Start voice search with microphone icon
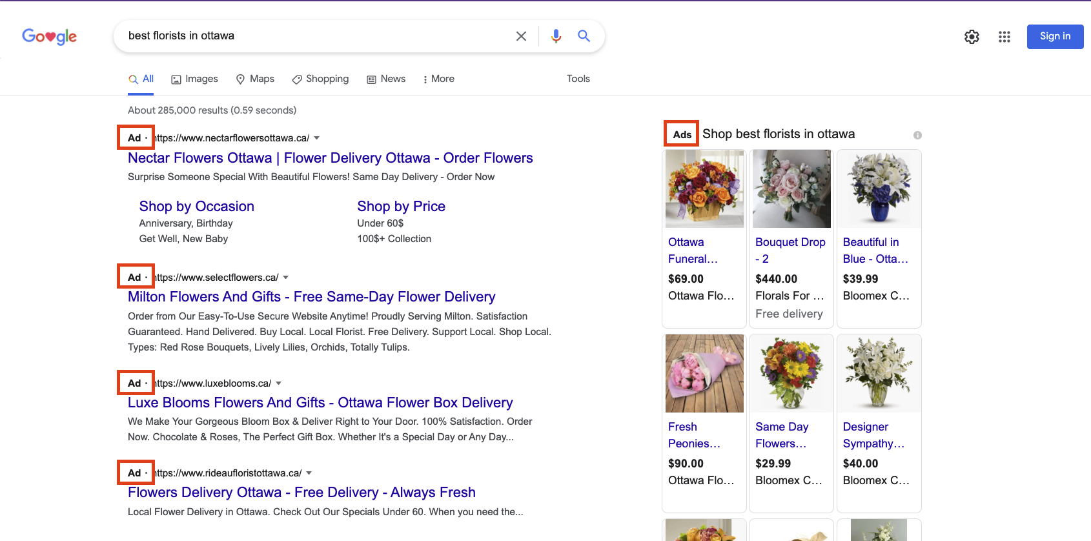The image size is (1091, 541). click(x=556, y=36)
